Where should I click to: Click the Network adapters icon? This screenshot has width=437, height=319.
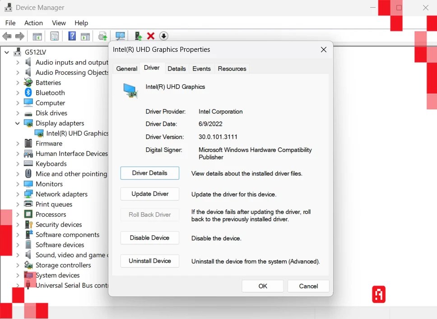28,194
